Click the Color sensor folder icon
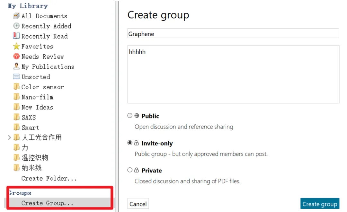Viewport: 347px width, 212px height. pos(16,87)
